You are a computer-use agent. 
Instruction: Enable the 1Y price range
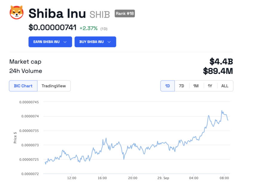210,86
